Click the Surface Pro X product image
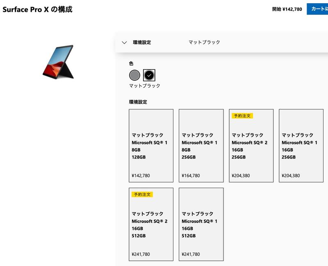The image size is (328, 266). coord(58,62)
